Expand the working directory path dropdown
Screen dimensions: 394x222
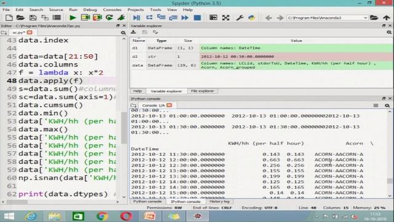pyautogui.click(x=365, y=18)
